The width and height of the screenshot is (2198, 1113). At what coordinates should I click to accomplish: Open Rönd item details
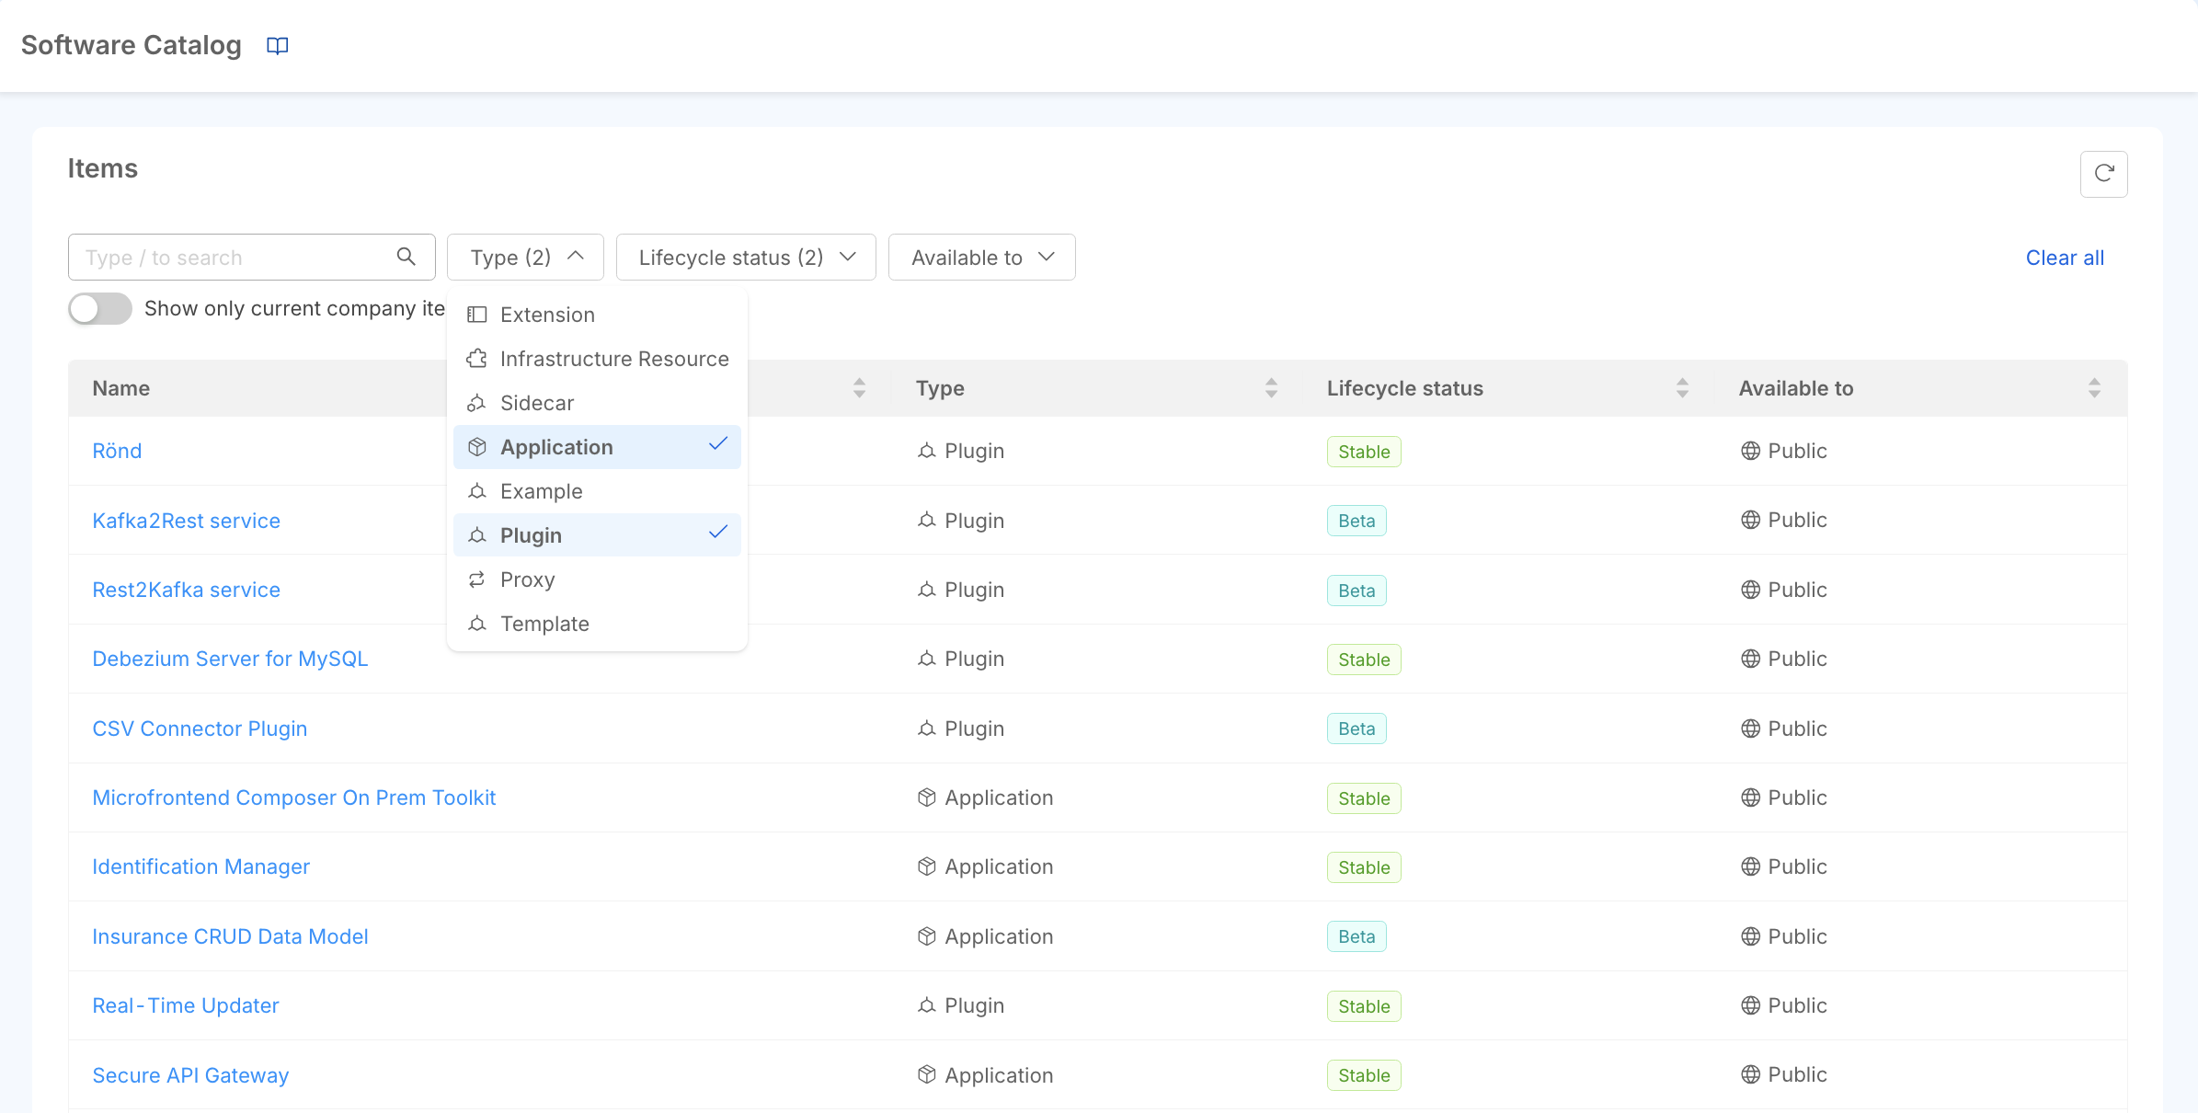[115, 450]
